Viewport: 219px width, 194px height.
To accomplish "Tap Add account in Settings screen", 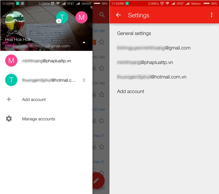I will point(164,91).
